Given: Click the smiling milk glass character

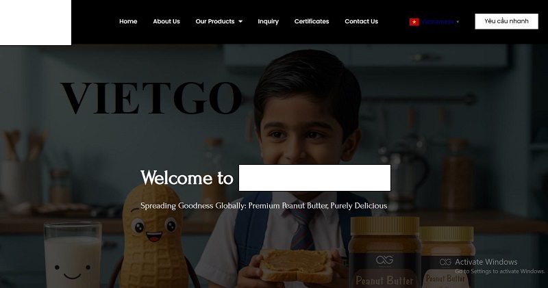Looking at the screenshot, I should pos(73,255).
